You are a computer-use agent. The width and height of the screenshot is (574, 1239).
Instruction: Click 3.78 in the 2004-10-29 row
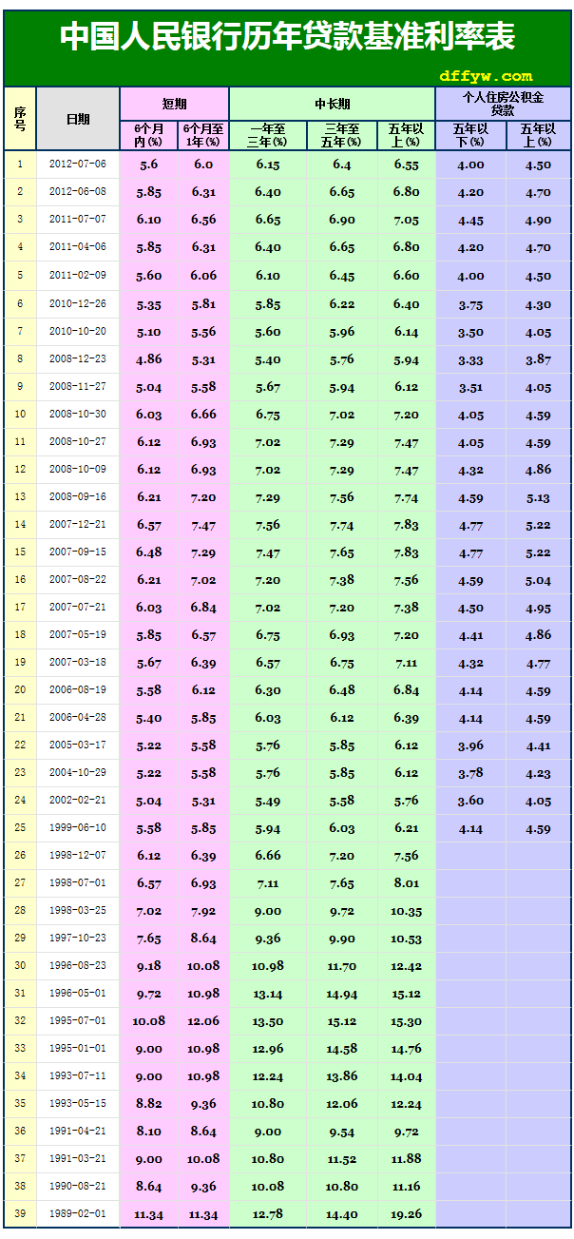click(x=470, y=773)
